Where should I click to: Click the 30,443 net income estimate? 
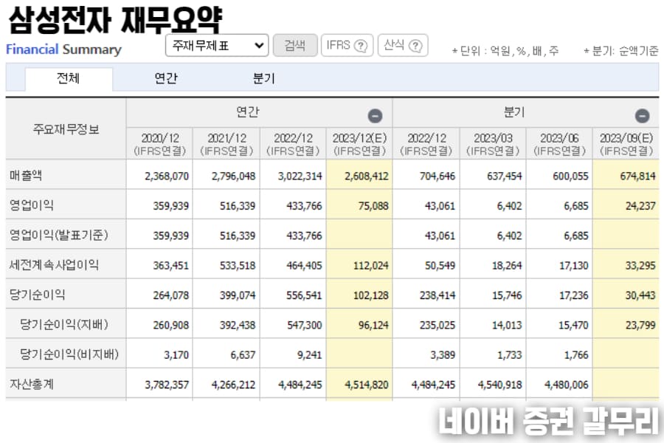[640, 295]
